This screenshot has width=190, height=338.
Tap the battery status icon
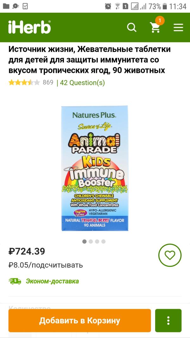[165, 6]
